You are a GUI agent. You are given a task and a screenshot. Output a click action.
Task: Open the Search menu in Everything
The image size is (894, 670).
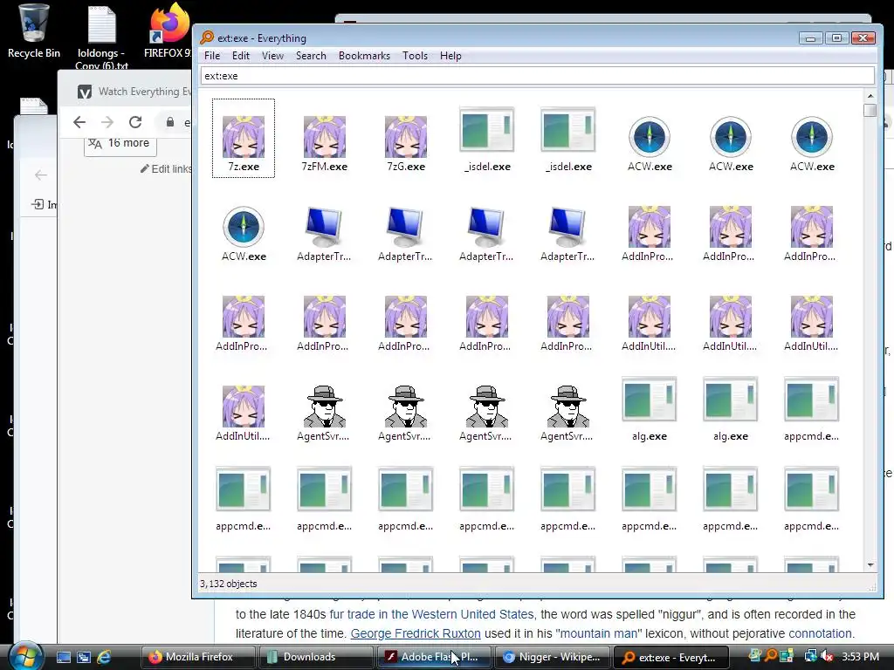[x=311, y=56]
